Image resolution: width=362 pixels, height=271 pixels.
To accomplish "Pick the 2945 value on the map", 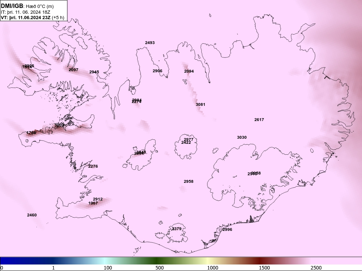I will [x=94, y=72].
